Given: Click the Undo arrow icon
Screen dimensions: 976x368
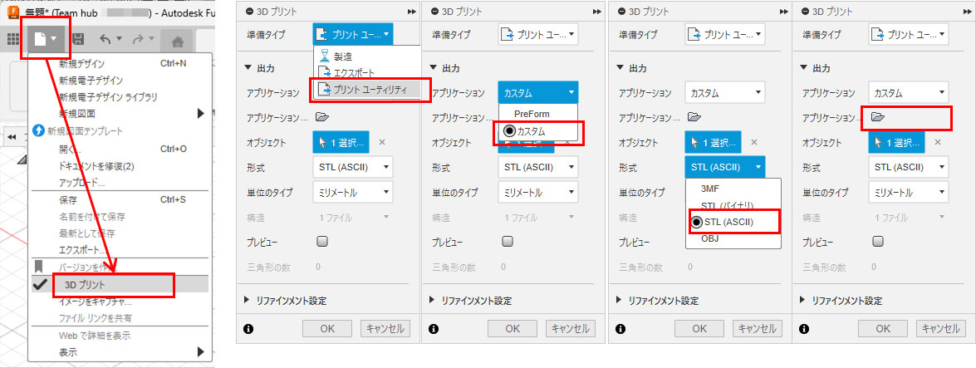Looking at the screenshot, I should [x=105, y=39].
